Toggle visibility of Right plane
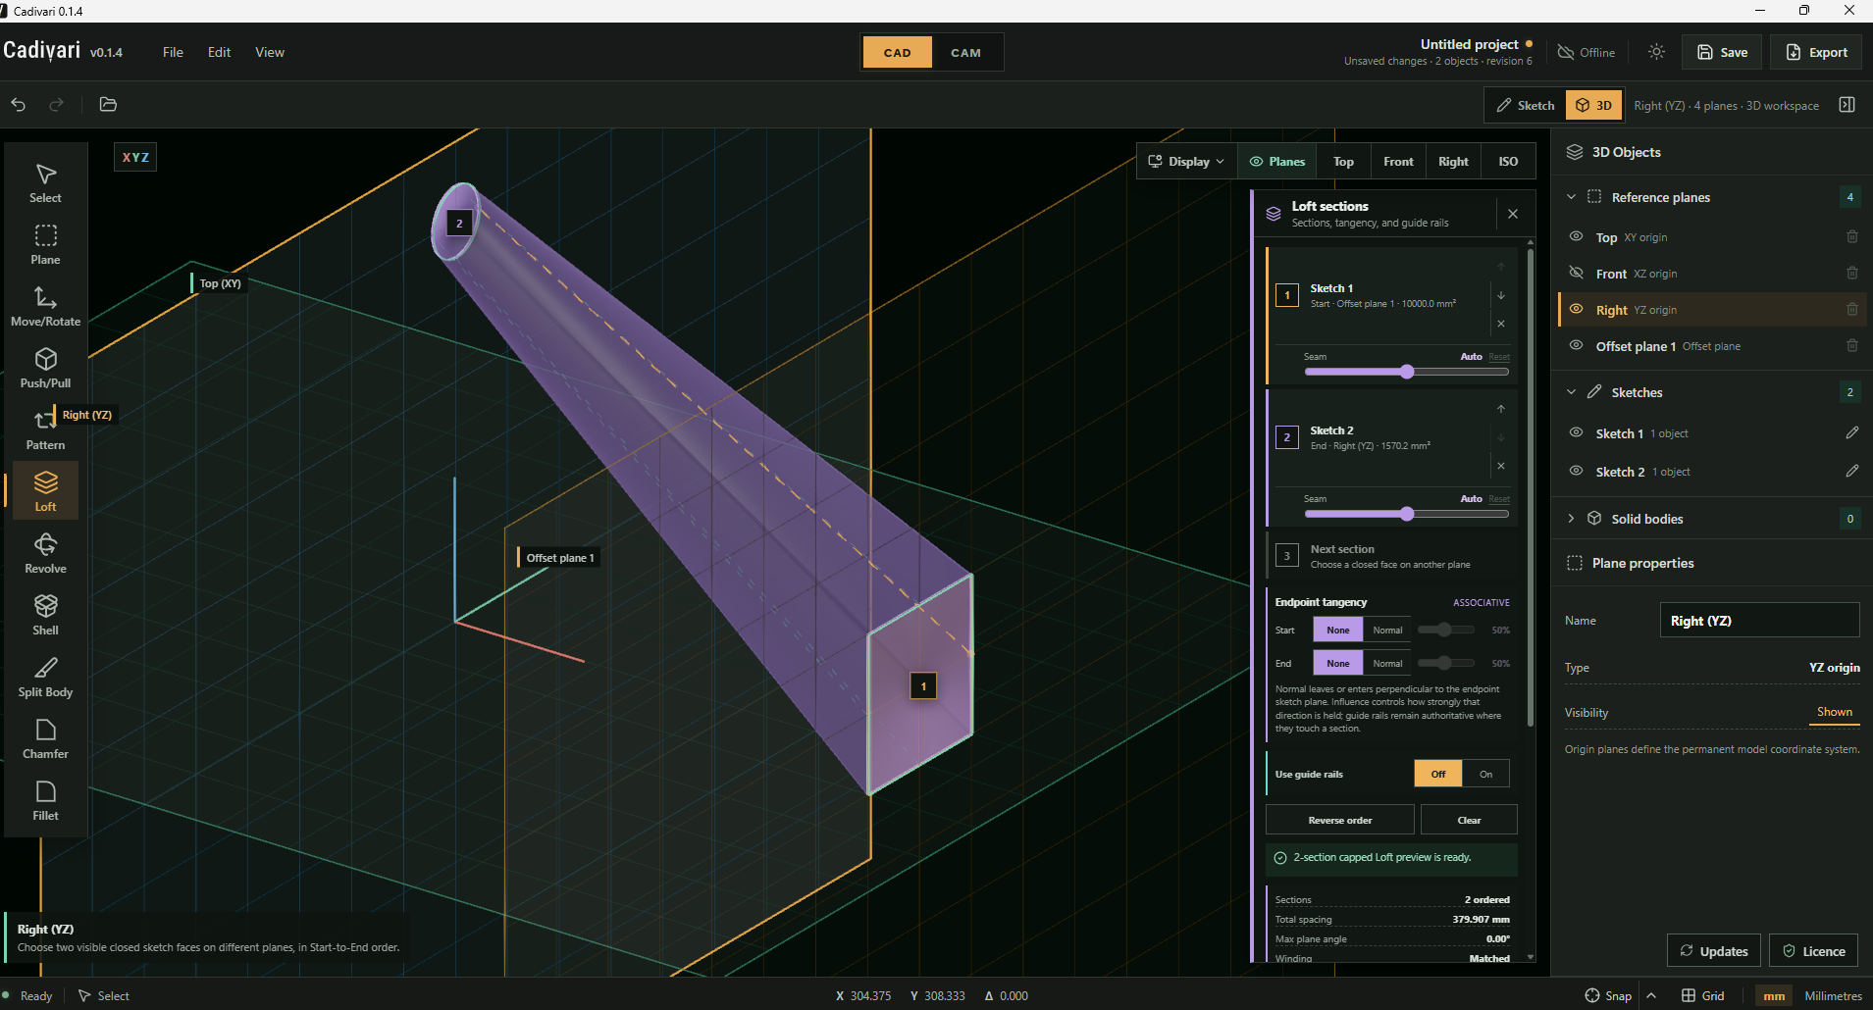1873x1010 pixels. pos(1576,309)
